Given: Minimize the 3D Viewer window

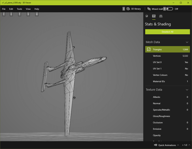Looking at the screenshot, I should point(173,3).
